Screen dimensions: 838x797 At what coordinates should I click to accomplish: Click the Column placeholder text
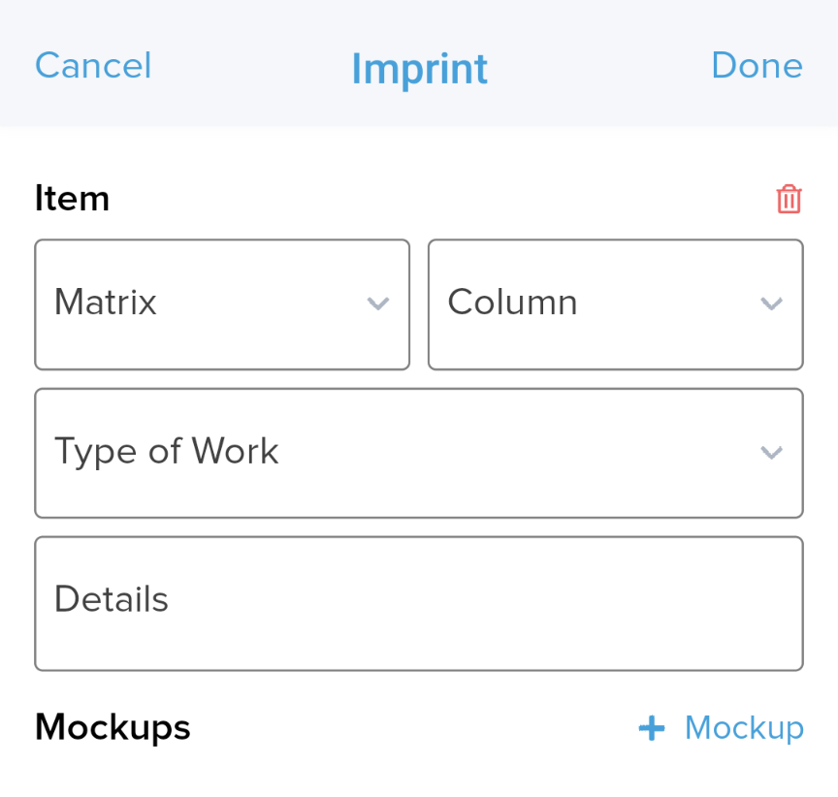click(512, 302)
